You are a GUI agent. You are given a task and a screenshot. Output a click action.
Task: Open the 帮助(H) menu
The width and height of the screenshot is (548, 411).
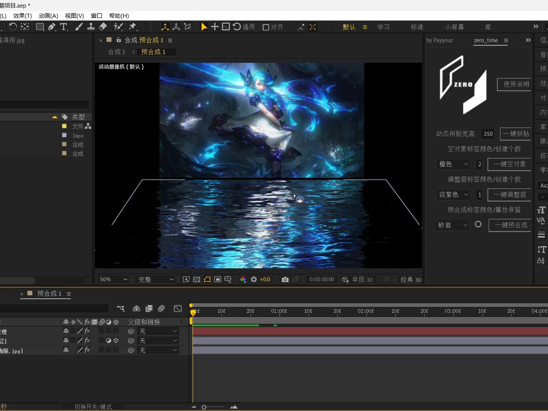(119, 16)
